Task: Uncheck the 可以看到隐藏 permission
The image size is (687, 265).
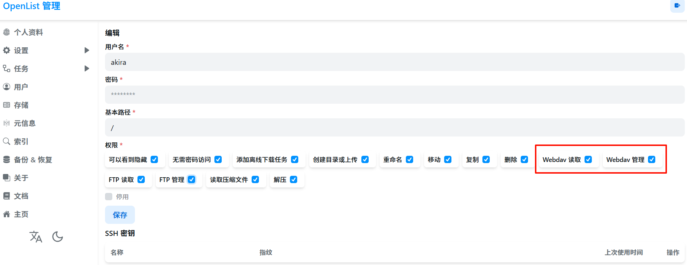Action: pyautogui.click(x=154, y=159)
